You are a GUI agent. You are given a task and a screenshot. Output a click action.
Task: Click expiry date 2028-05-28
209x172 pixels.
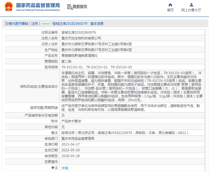(70, 156)
